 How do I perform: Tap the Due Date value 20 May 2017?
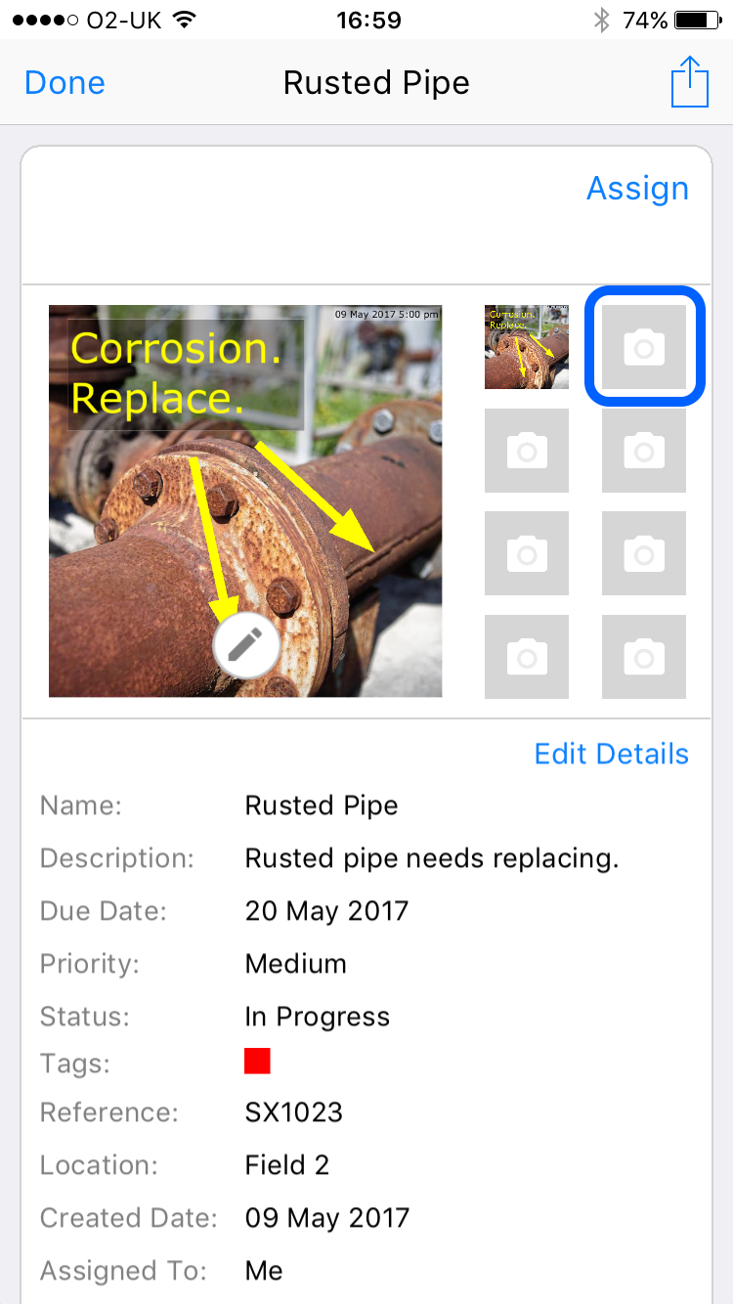[x=326, y=911]
